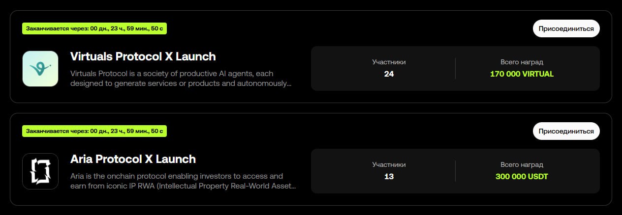Select the 170 000 VIRTUAL reward amount
The width and height of the screenshot is (622, 215).
[522, 74]
